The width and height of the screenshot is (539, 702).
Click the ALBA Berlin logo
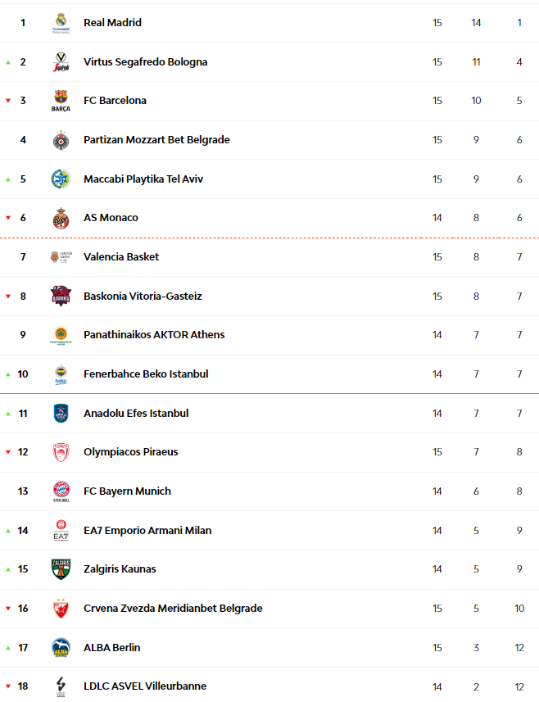click(61, 647)
